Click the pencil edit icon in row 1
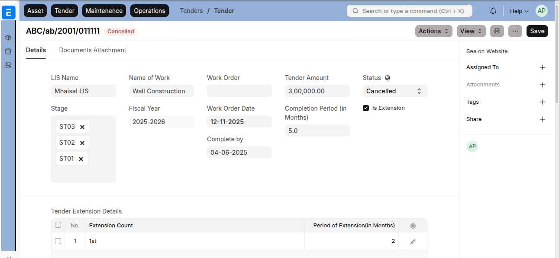 (x=413, y=242)
